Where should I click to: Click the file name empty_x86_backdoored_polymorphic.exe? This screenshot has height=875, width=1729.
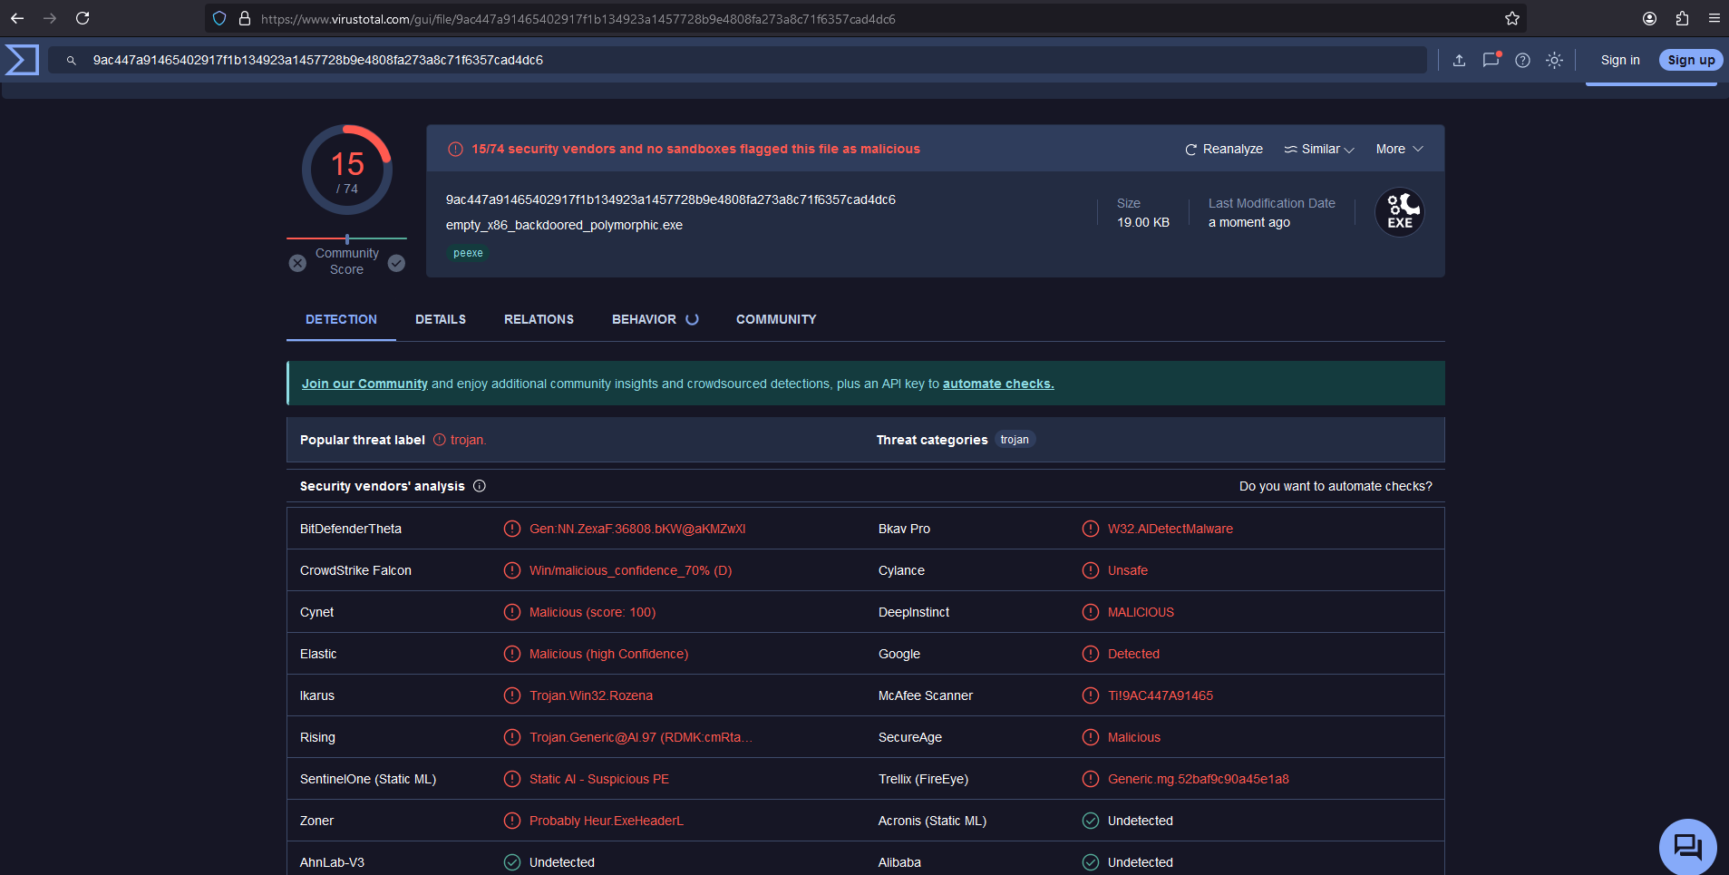tap(564, 225)
